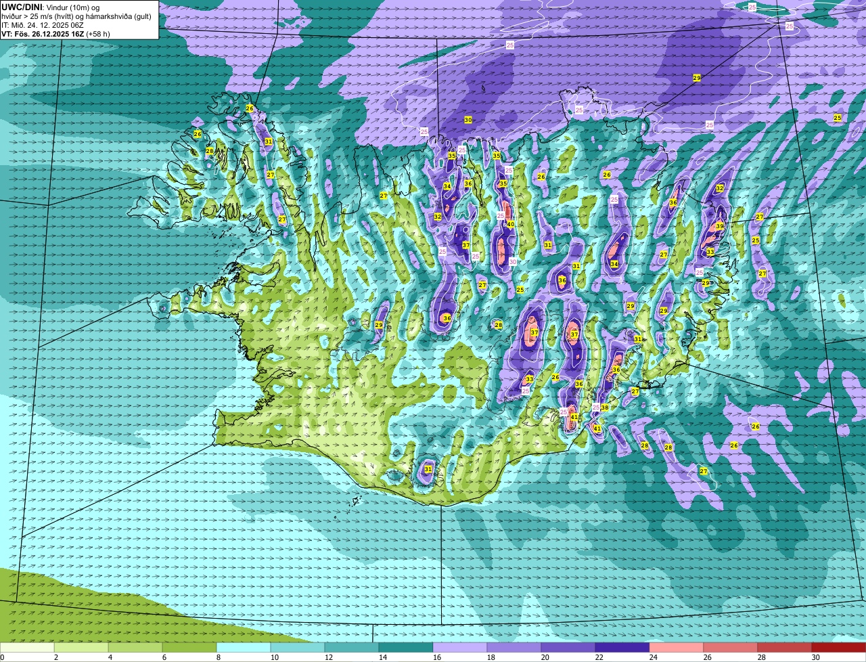Click the yellow '30' gust label north of Iceland
Viewport: 866px width, 662px height.
point(468,120)
